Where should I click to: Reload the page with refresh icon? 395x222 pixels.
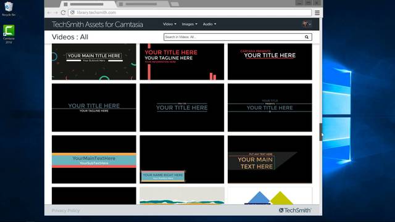[x=63, y=12]
